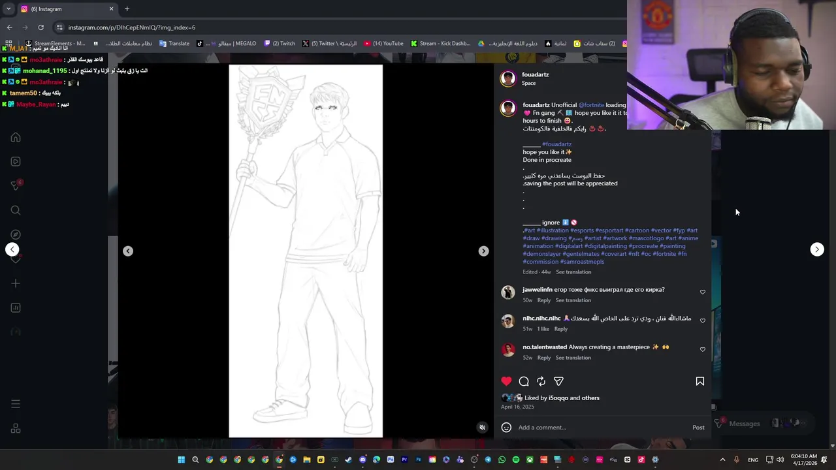Open the #procreate hashtag
The width and height of the screenshot is (836, 470).
point(643,246)
